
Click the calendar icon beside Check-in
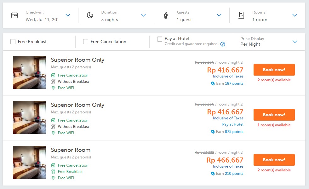(14, 15)
